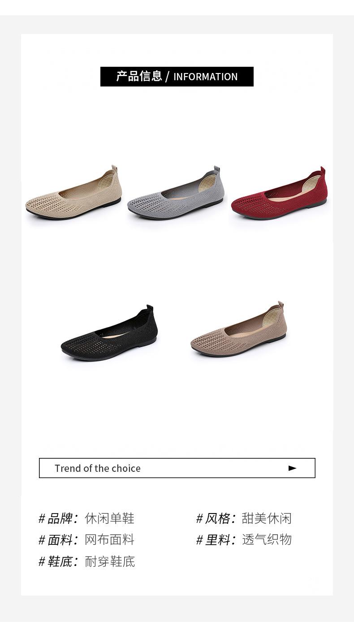
Task: Click the 鞋底 label
Action: pyautogui.click(x=60, y=561)
